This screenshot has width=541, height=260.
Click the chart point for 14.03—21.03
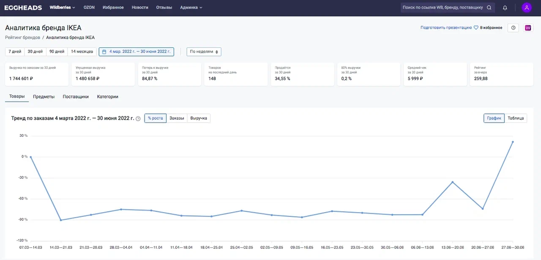(61, 220)
